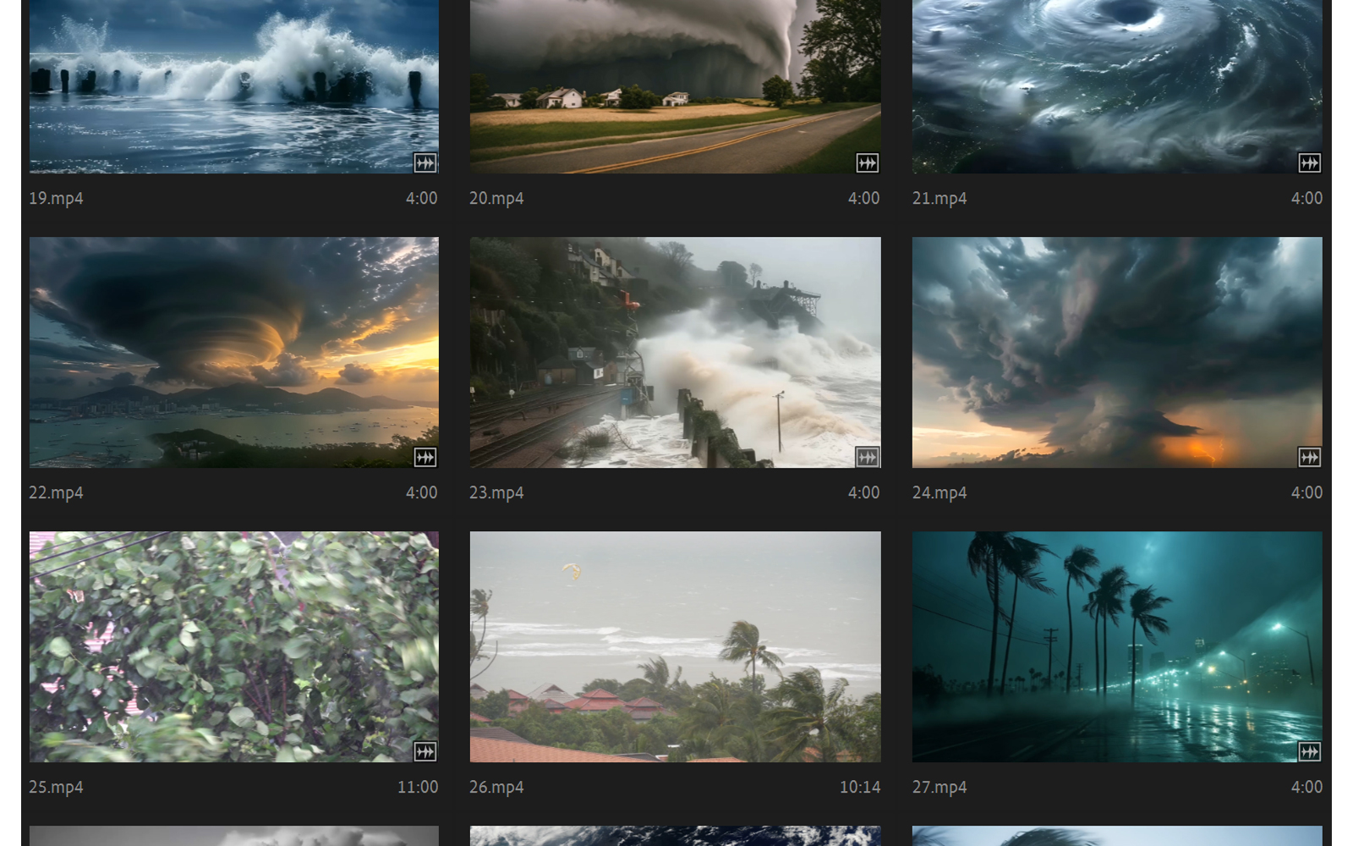Screen dimensions: 1353x846
Task: Click the audio/video badge icon on 21.mp4
Action: tap(1310, 162)
